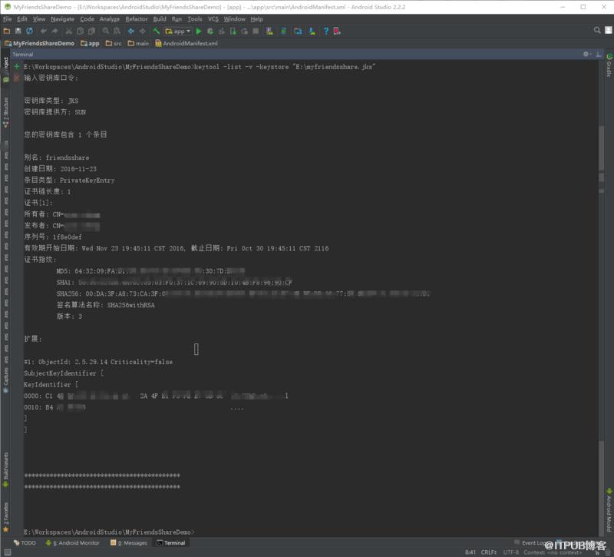
Task: Open the File menu
Action: click(x=8, y=18)
